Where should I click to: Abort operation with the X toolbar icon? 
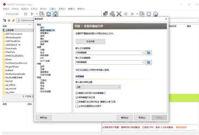coord(119,14)
